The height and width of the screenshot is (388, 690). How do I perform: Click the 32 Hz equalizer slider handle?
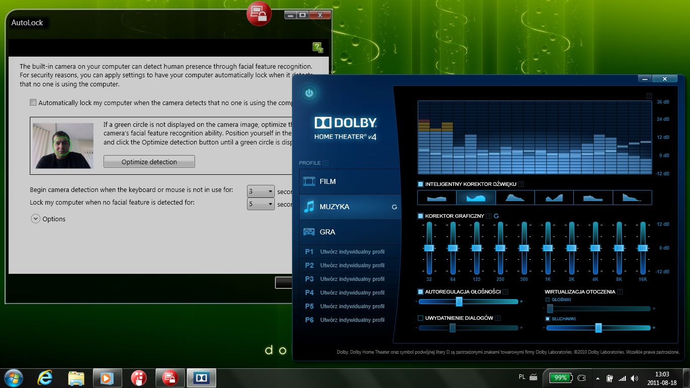pyautogui.click(x=429, y=248)
